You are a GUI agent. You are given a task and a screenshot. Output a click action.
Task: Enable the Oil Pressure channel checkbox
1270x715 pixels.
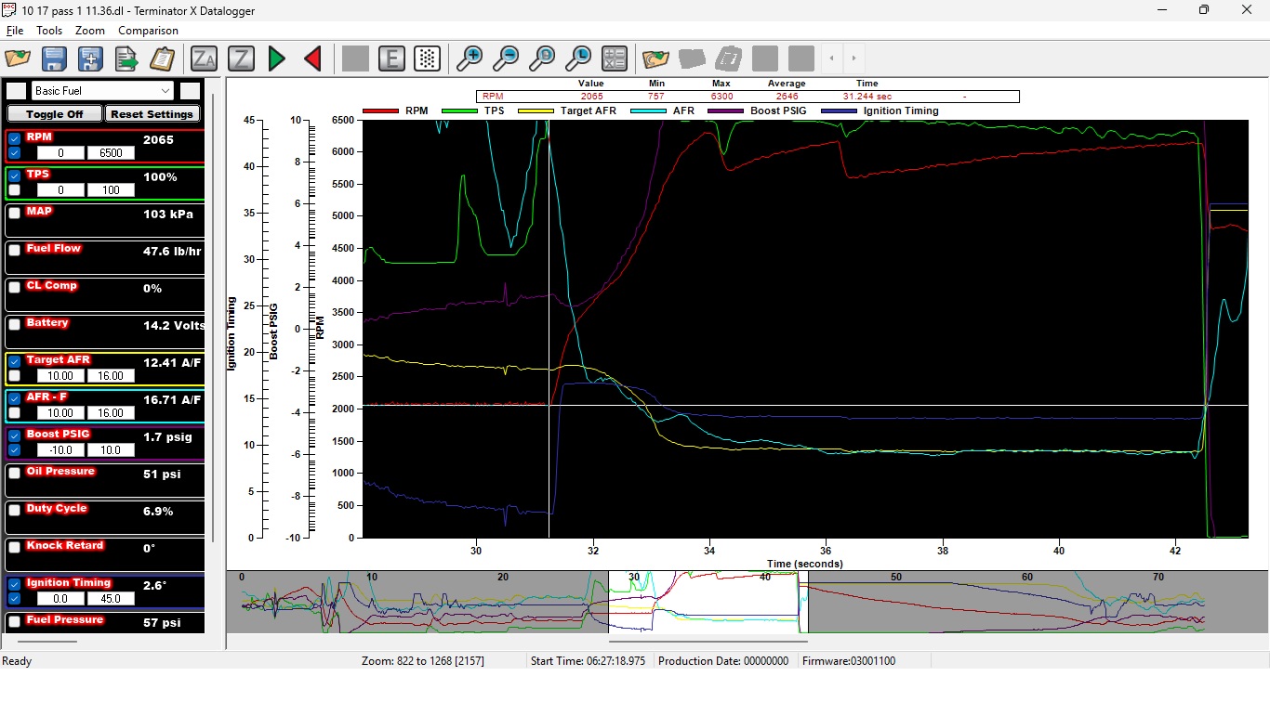tap(15, 473)
